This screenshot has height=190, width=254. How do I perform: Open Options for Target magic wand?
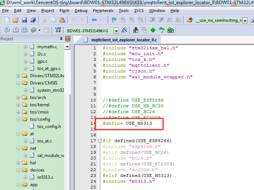(124, 30)
